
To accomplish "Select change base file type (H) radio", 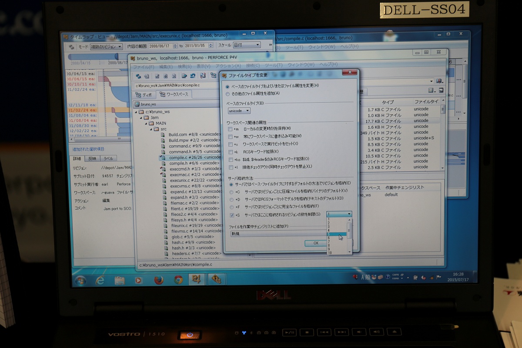I will (x=228, y=86).
